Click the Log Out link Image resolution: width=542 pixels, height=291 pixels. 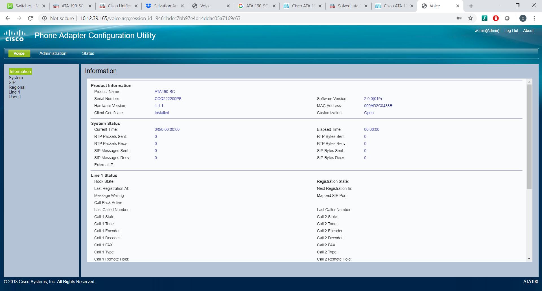[511, 31]
